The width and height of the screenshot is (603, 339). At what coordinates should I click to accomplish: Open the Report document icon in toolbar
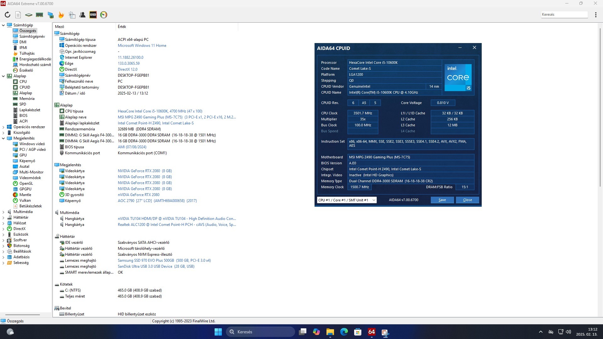[18, 15]
